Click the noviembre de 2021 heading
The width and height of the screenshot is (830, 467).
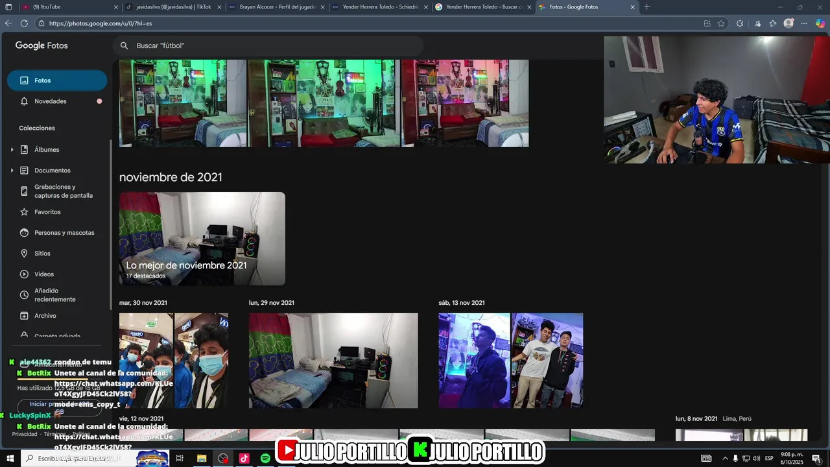[171, 177]
